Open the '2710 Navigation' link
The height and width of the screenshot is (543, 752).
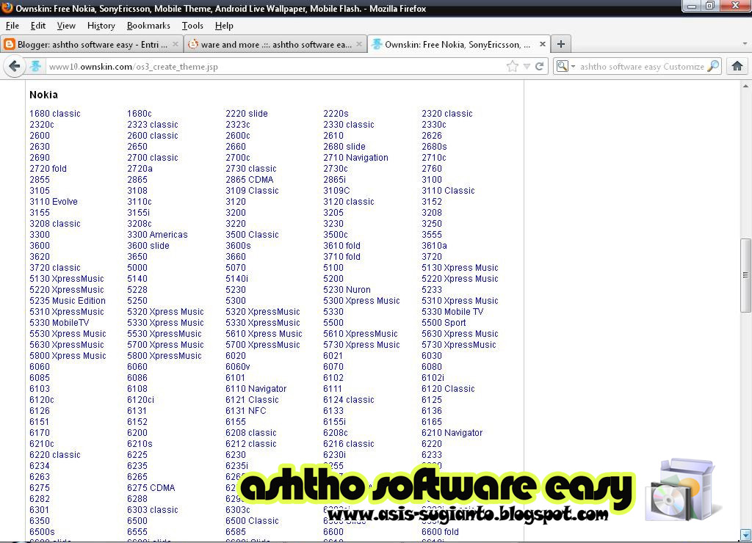click(355, 157)
